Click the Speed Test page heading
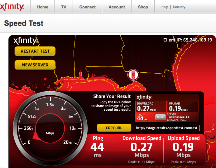216x168 pixels. (x=24, y=23)
